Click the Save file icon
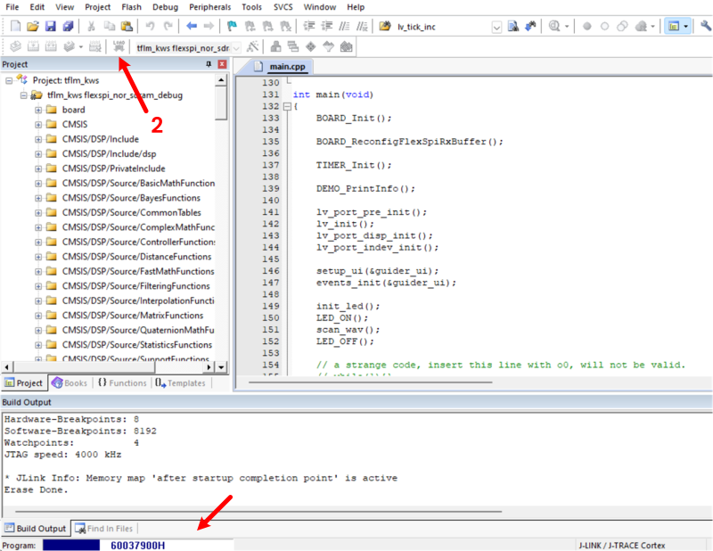 (51, 27)
